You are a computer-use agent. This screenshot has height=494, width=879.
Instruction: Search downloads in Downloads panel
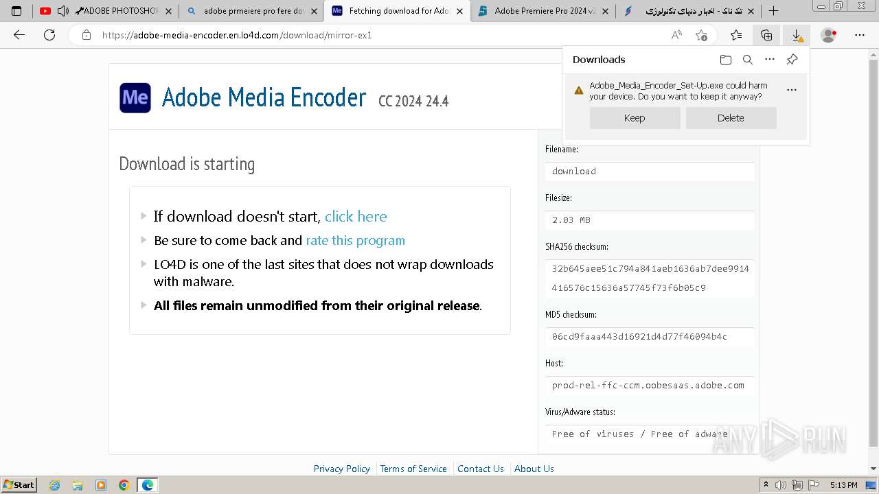pos(748,60)
